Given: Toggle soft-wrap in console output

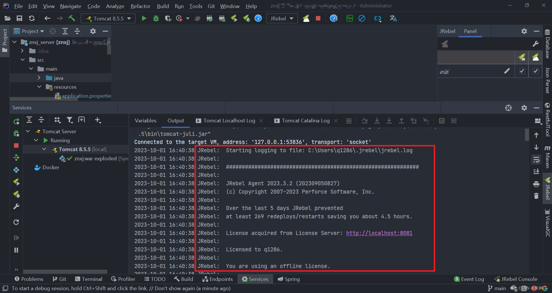Looking at the screenshot, I should 536,160.
